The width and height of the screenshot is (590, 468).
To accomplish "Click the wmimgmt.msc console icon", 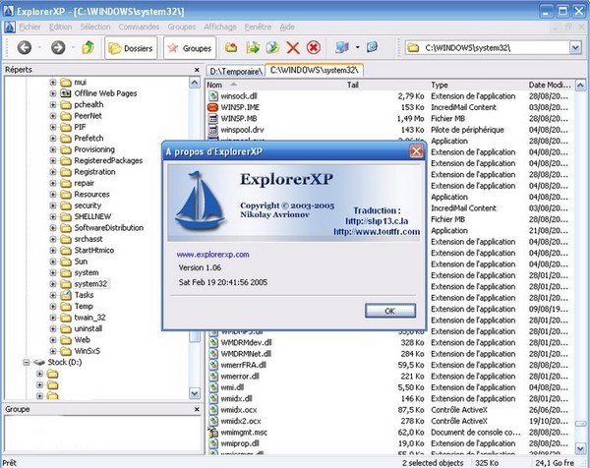I will 213,433.
